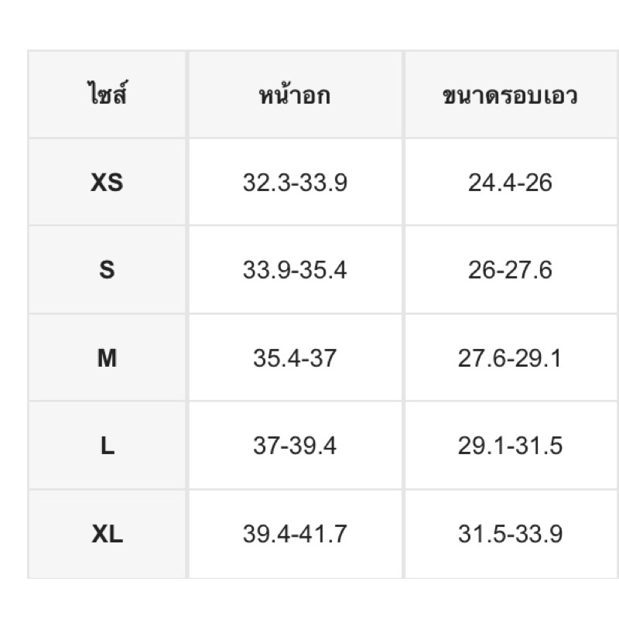Screen dimensions: 619x619
Task: Click the หน้าอก column header
Action: tap(295, 94)
